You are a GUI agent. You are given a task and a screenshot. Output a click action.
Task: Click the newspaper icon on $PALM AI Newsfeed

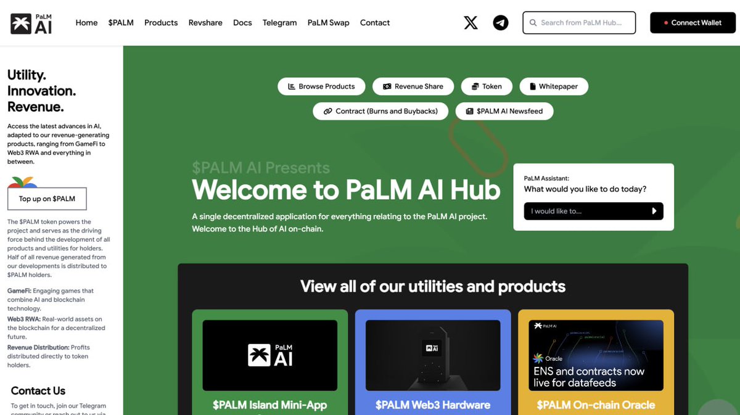click(x=469, y=111)
